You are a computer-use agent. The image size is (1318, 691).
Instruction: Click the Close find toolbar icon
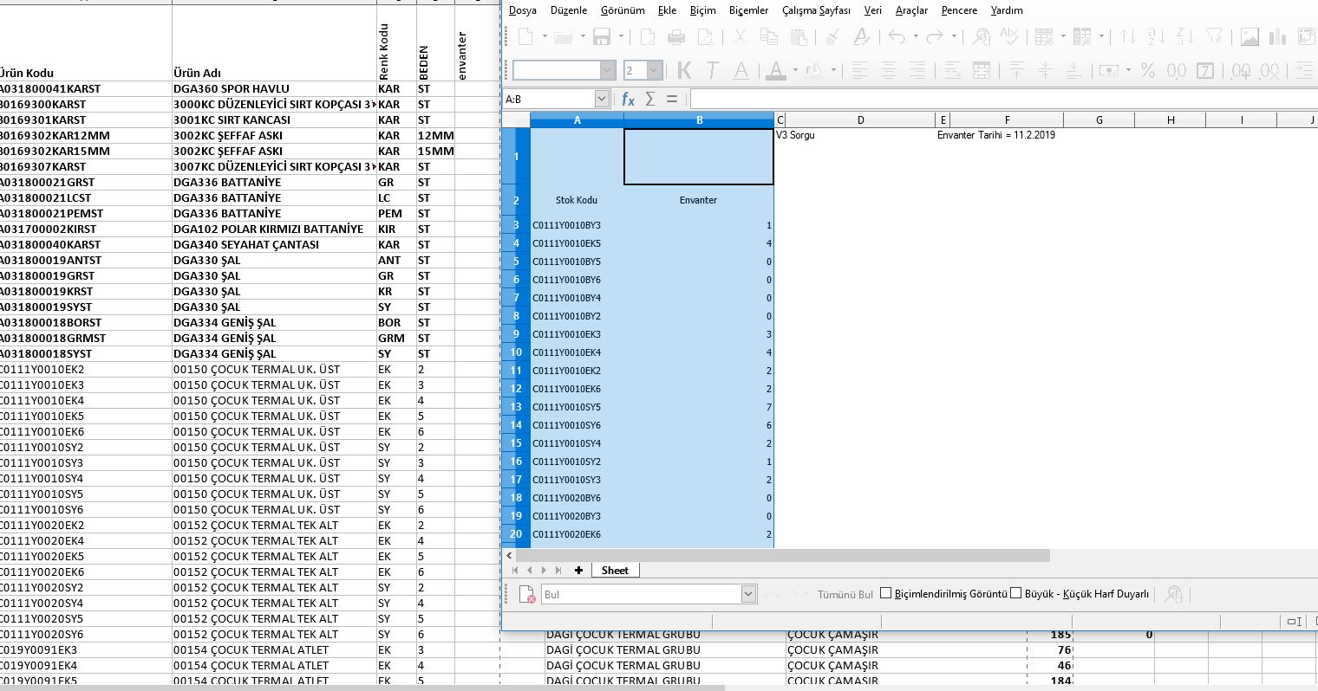(527, 594)
